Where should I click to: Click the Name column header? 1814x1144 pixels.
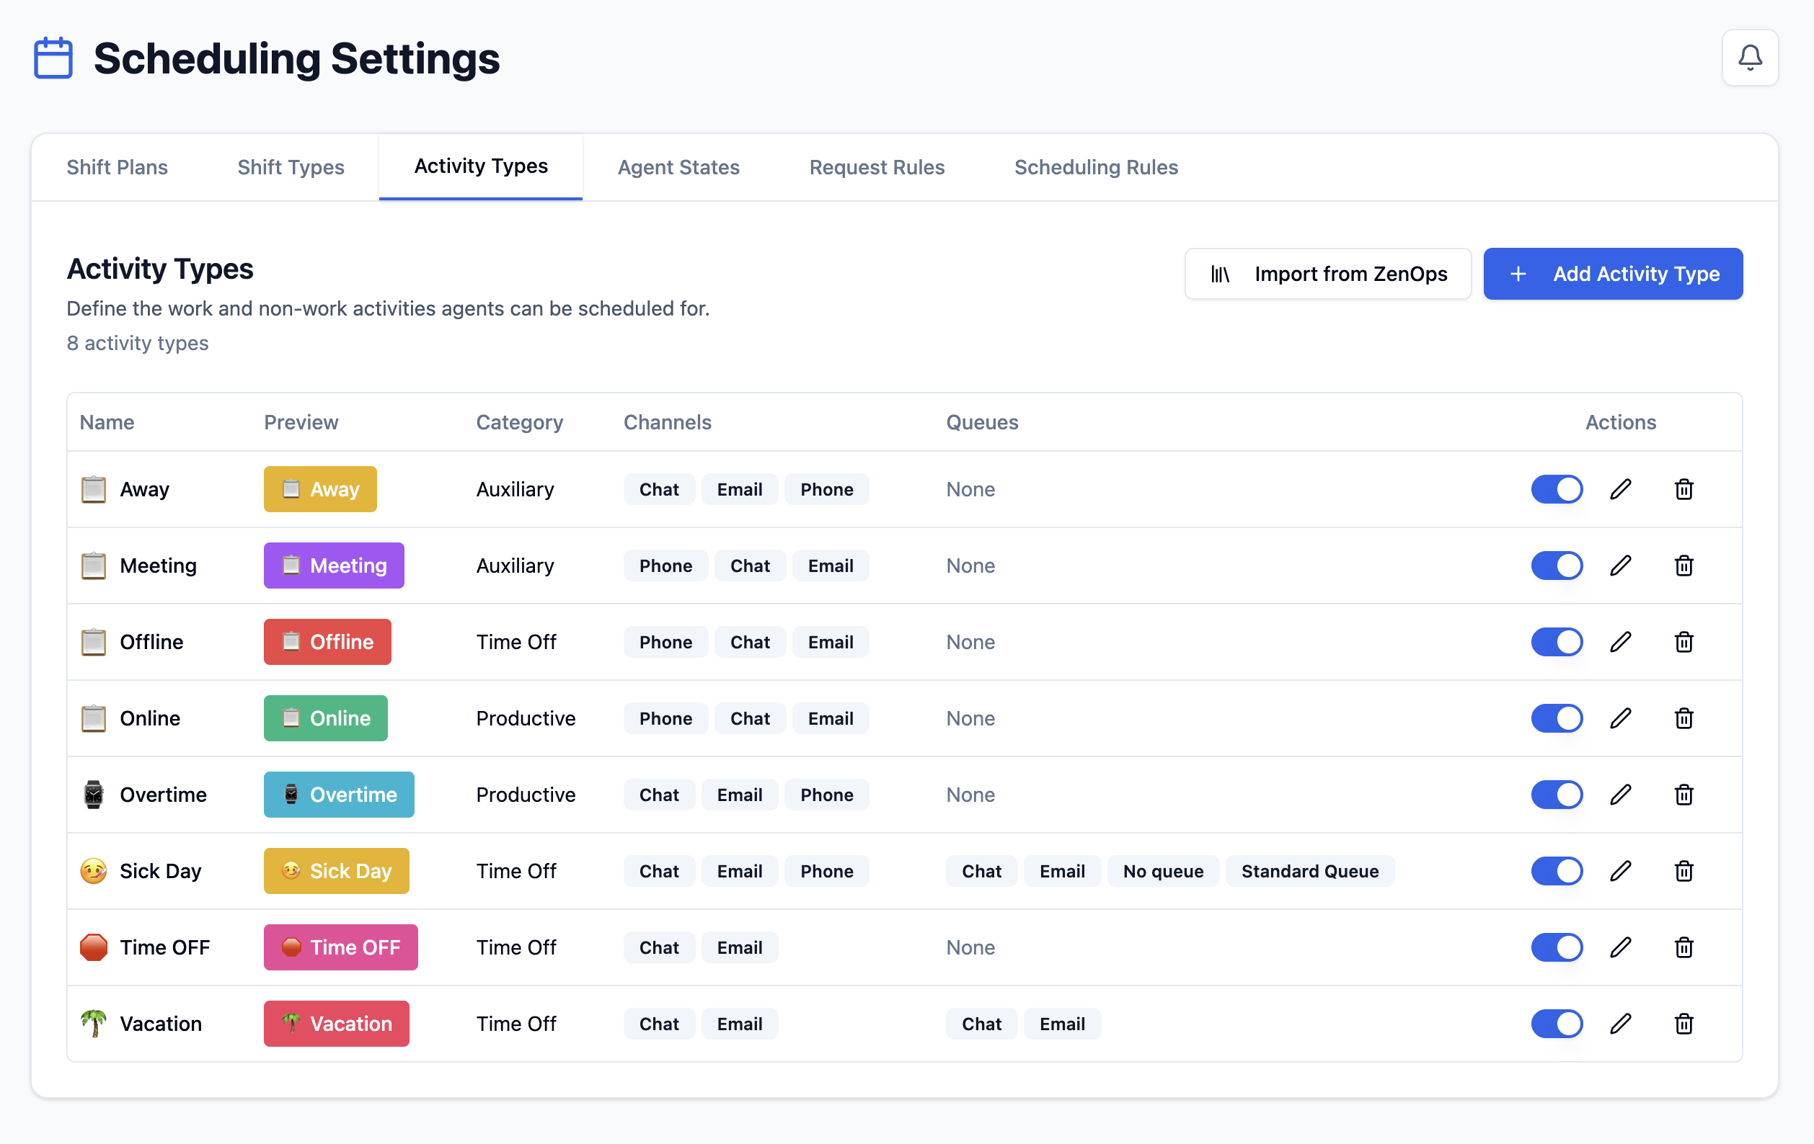[107, 422]
